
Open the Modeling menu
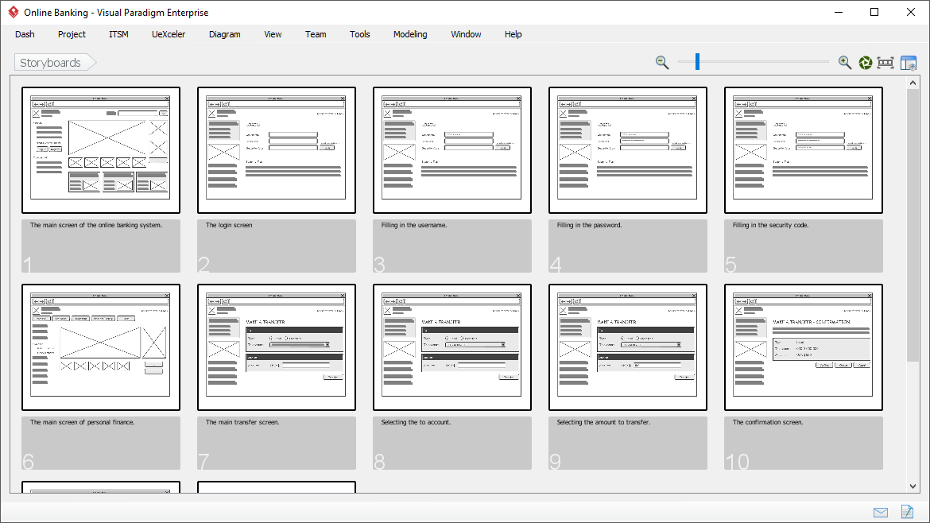coord(410,34)
